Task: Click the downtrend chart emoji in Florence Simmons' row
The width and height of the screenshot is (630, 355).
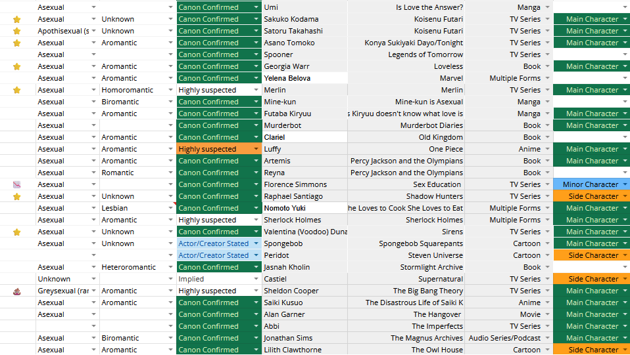Action: tap(17, 185)
